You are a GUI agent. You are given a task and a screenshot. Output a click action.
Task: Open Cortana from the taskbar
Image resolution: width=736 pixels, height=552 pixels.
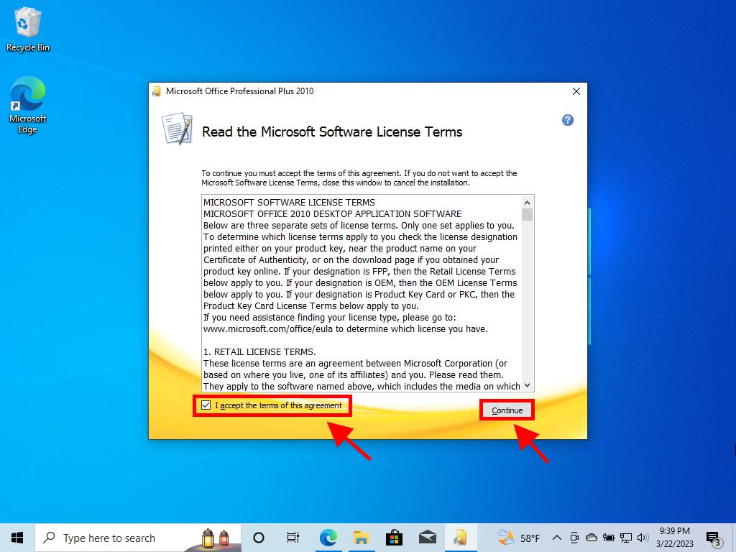[x=259, y=538]
